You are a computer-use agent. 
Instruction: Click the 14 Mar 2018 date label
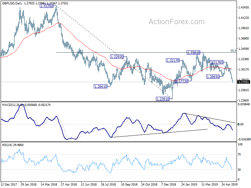point(49,184)
